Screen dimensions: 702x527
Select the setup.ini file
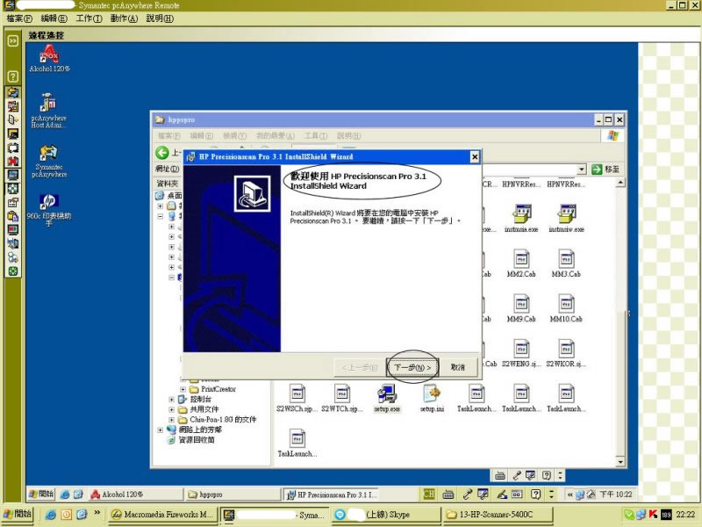[x=432, y=398]
